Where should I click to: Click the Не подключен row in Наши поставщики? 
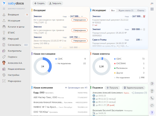(x=70, y=64)
